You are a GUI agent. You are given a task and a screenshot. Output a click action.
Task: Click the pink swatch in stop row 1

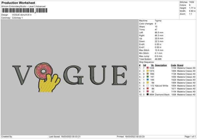click(x=148, y=68)
